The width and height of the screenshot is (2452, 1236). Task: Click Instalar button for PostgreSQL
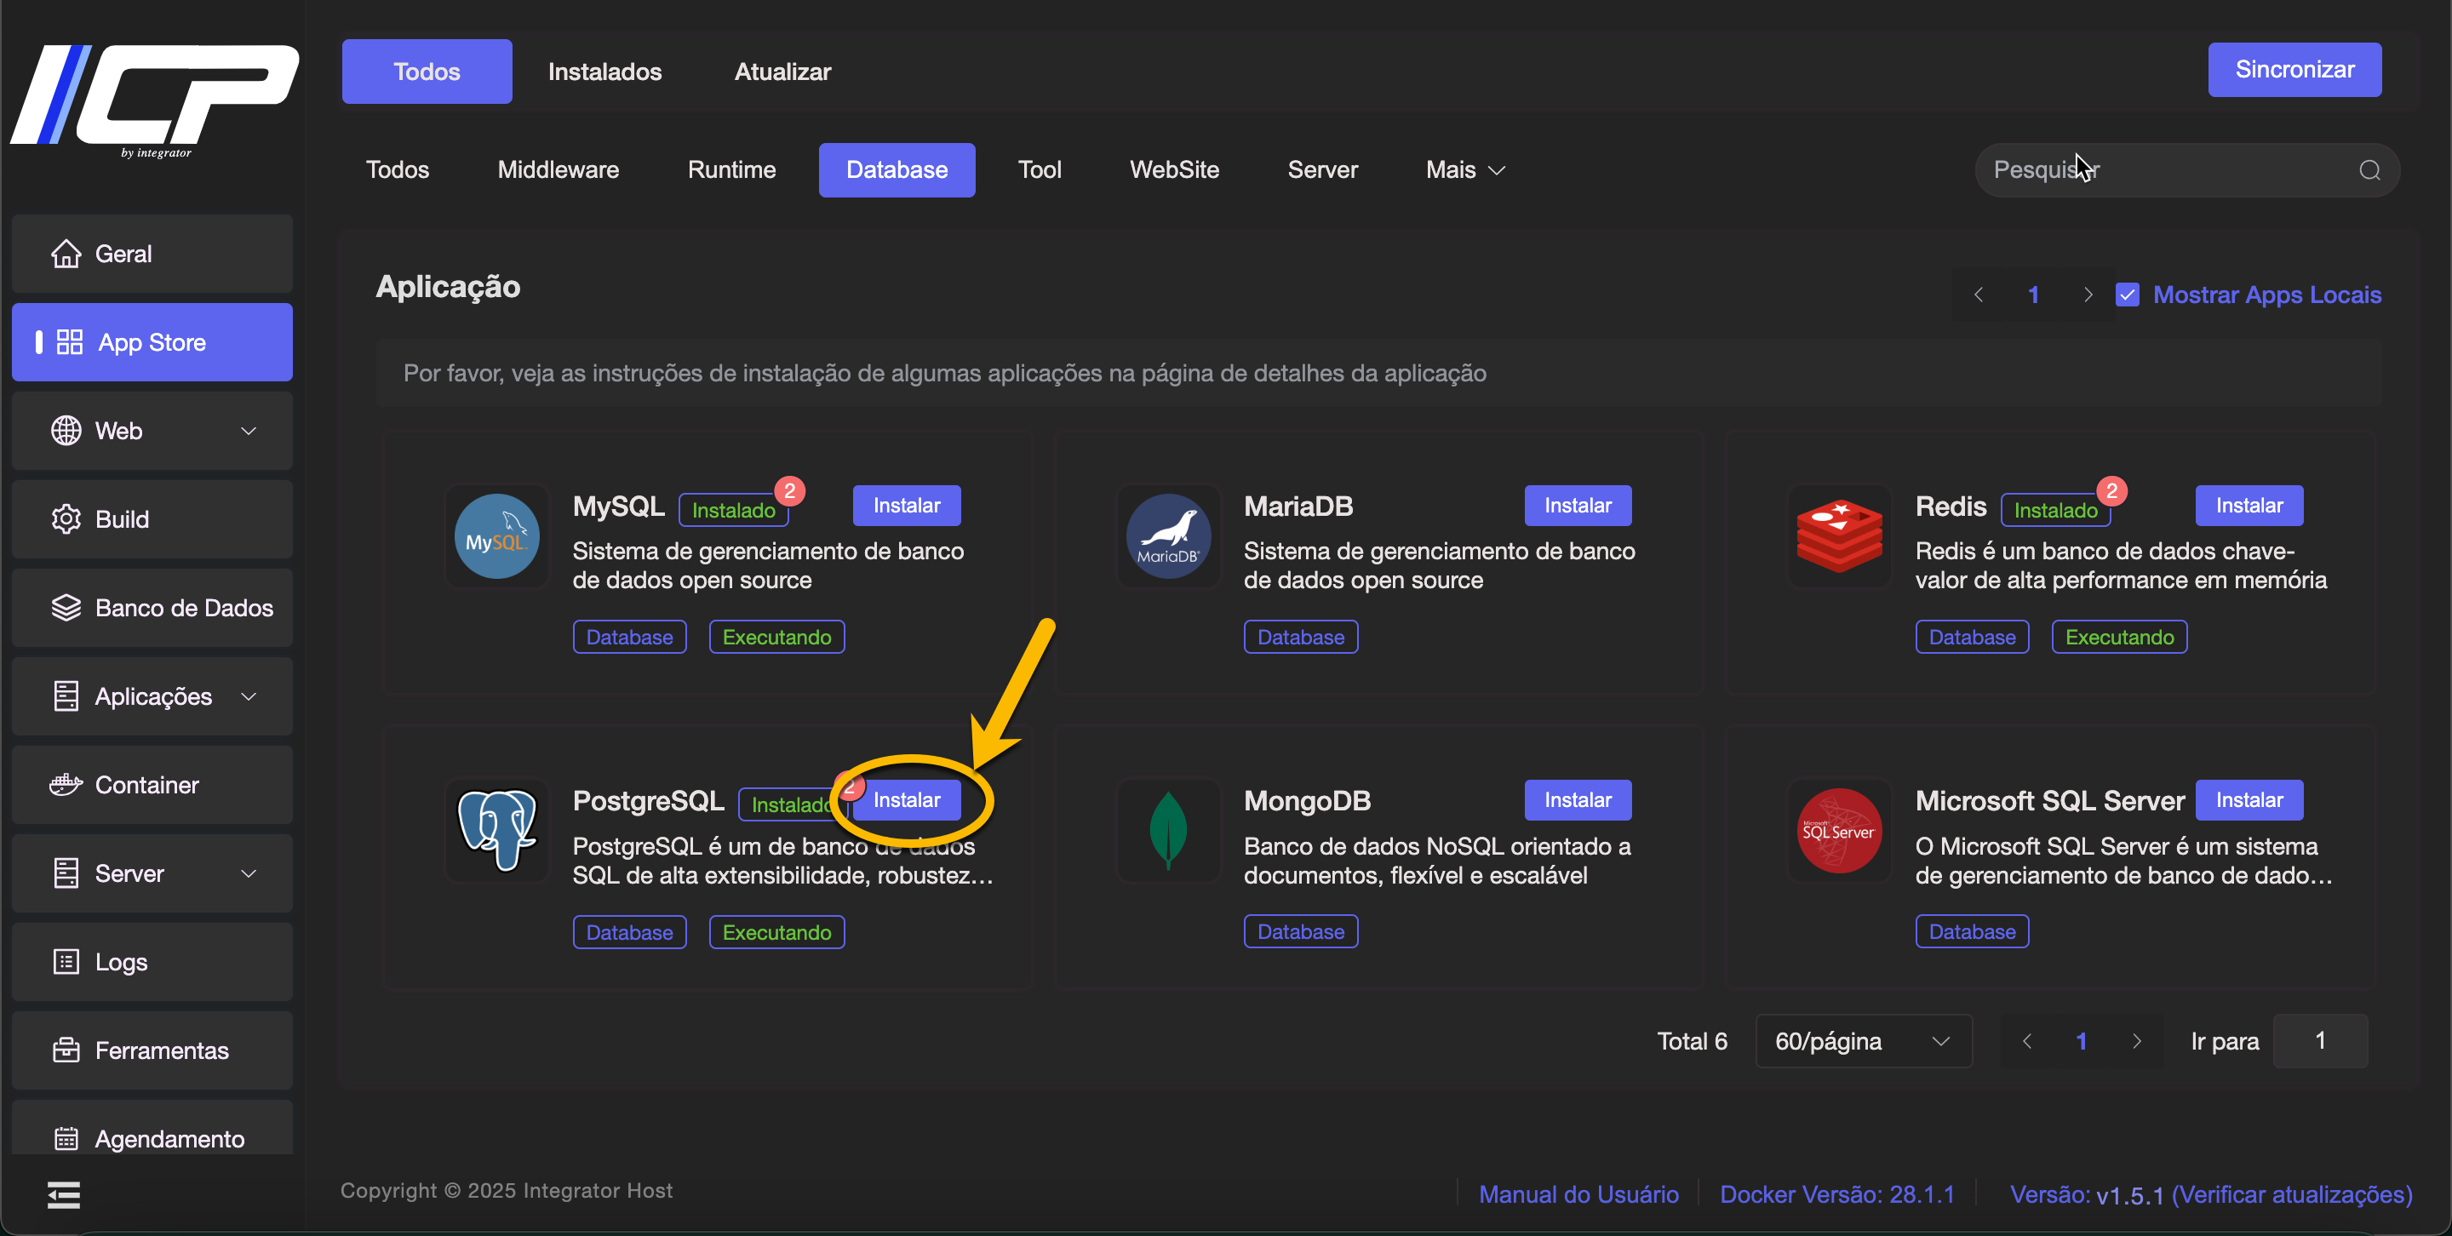906,800
